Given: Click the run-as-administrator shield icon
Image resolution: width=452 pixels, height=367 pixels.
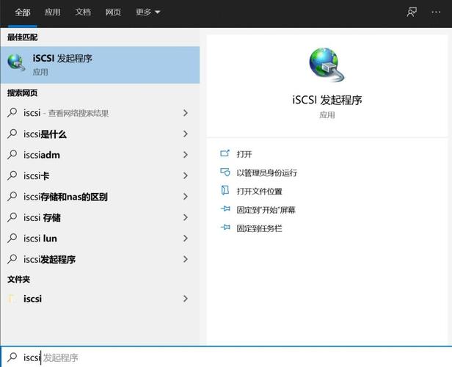Looking at the screenshot, I should 225,172.
